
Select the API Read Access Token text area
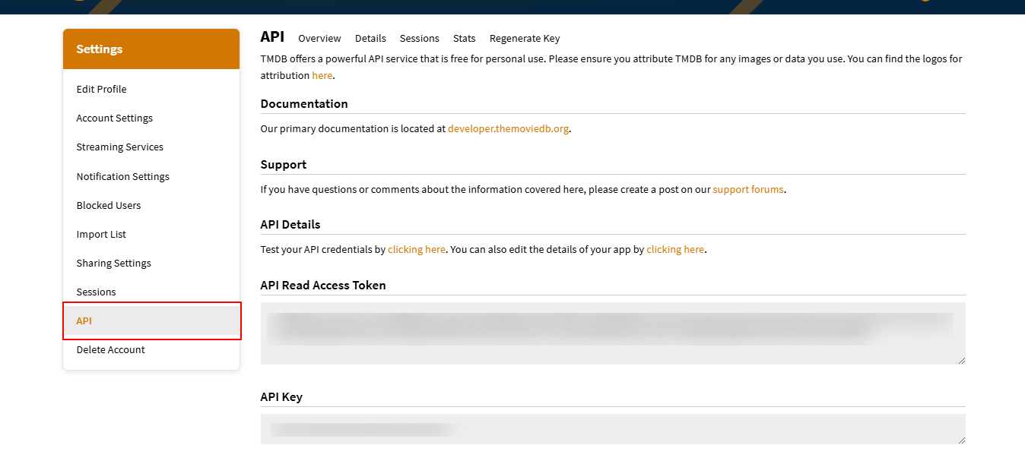click(x=612, y=333)
